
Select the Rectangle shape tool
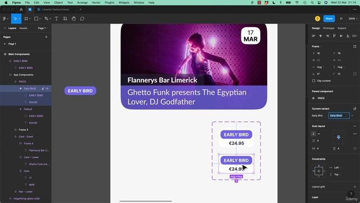(36, 19)
